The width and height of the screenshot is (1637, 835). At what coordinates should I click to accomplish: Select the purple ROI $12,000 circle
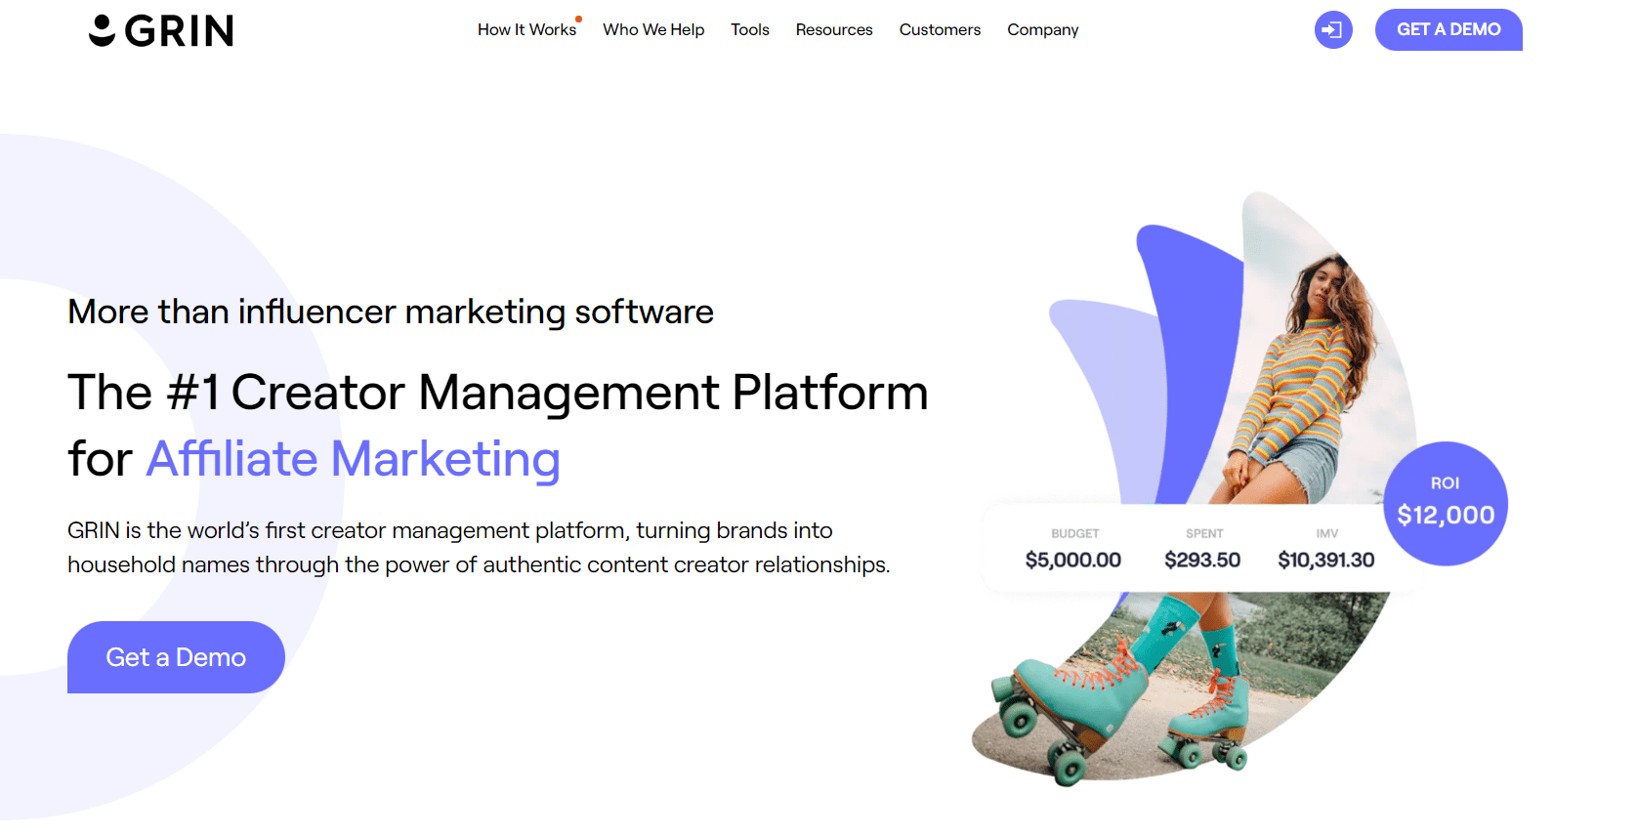[x=1446, y=503]
